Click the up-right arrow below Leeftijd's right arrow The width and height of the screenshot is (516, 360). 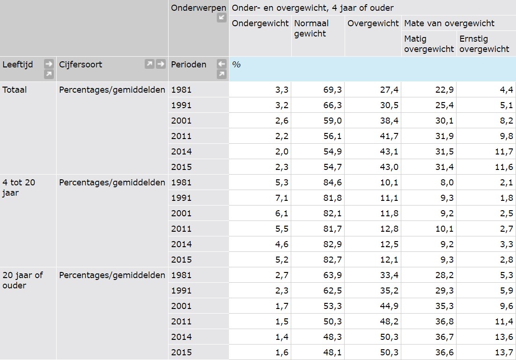pyautogui.click(x=49, y=74)
